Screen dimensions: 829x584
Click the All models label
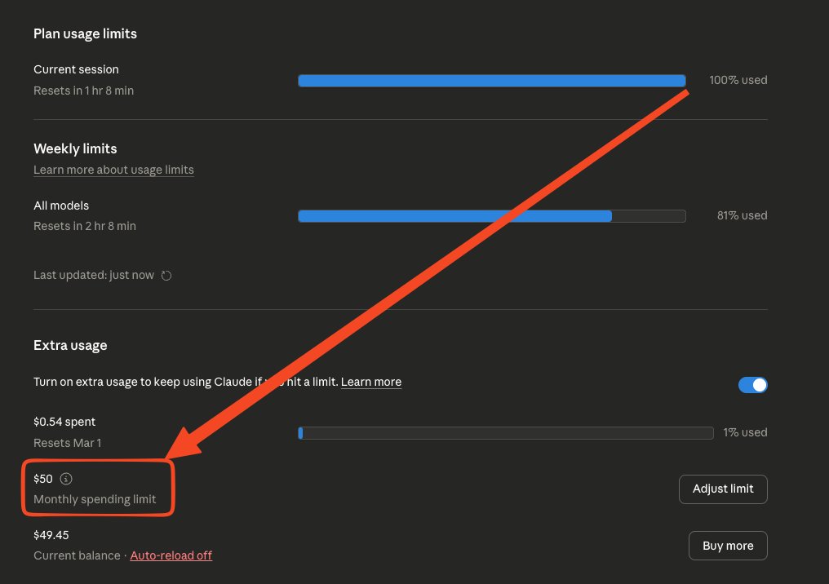61,206
